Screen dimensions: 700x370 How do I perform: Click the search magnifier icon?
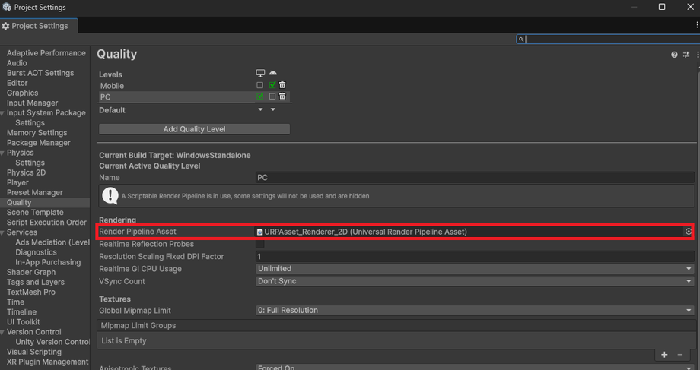point(521,40)
